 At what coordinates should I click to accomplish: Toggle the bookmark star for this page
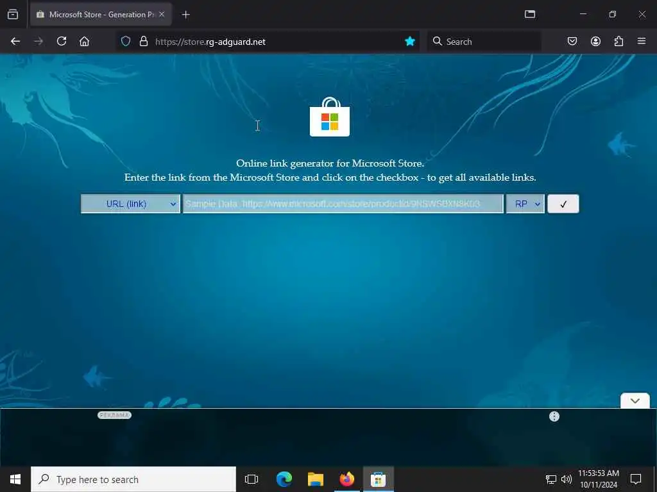[410, 42]
